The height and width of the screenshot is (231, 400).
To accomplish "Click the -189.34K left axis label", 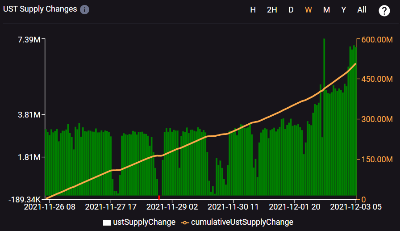I will pyautogui.click(x=25, y=200).
